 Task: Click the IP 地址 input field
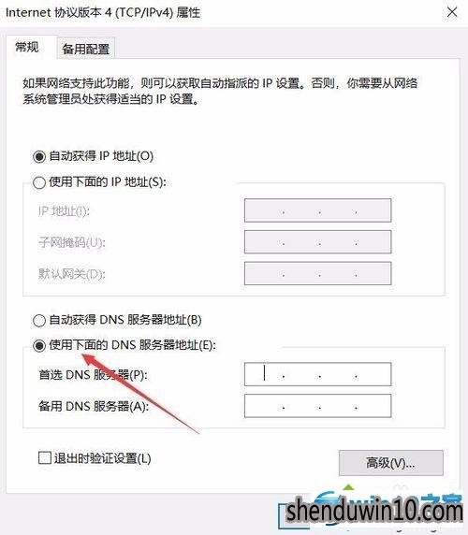click(x=318, y=210)
